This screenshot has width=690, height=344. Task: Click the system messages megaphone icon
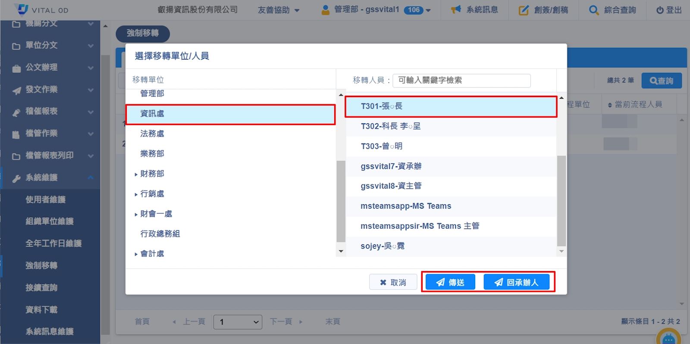456,9
